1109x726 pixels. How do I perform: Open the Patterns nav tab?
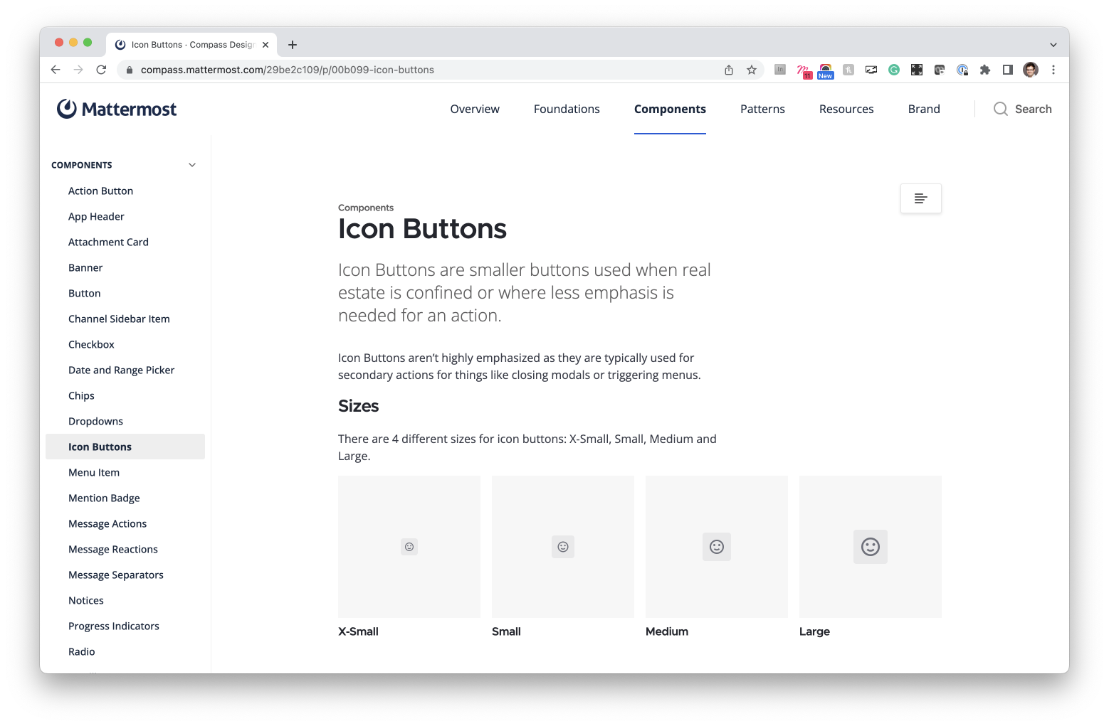[762, 109]
